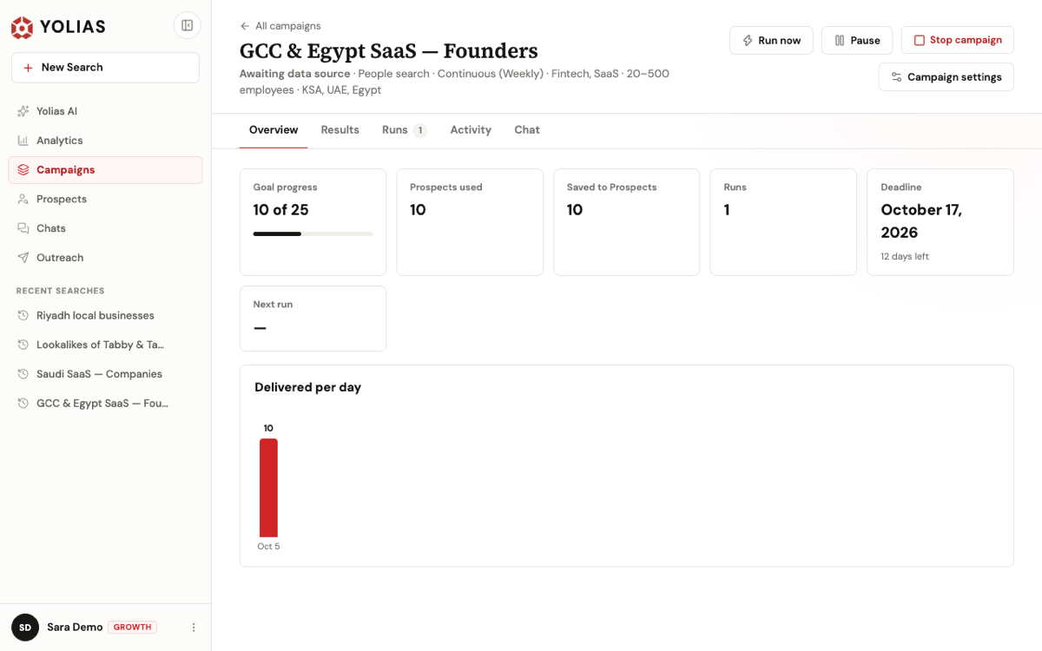1042x651 pixels.
Task: Click the lightning icon in Run now
Action: coord(748,41)
